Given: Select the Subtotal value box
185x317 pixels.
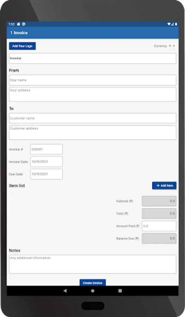Looking at the screenshot, I should 159,201.
